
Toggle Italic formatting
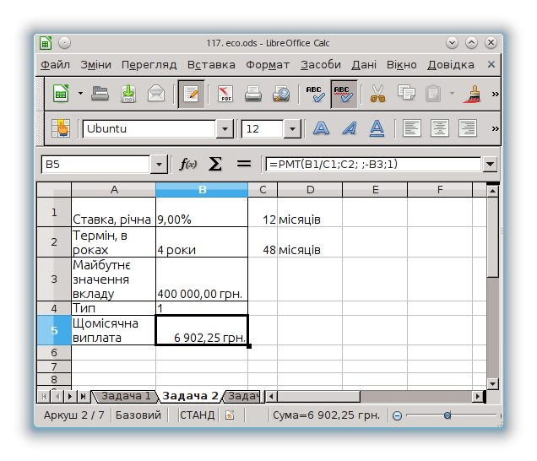click(350, 128)
